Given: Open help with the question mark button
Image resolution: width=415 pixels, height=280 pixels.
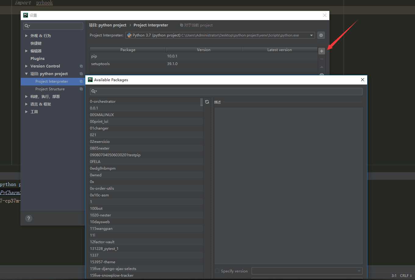Looking at the screenshot, I should (29, 218).
